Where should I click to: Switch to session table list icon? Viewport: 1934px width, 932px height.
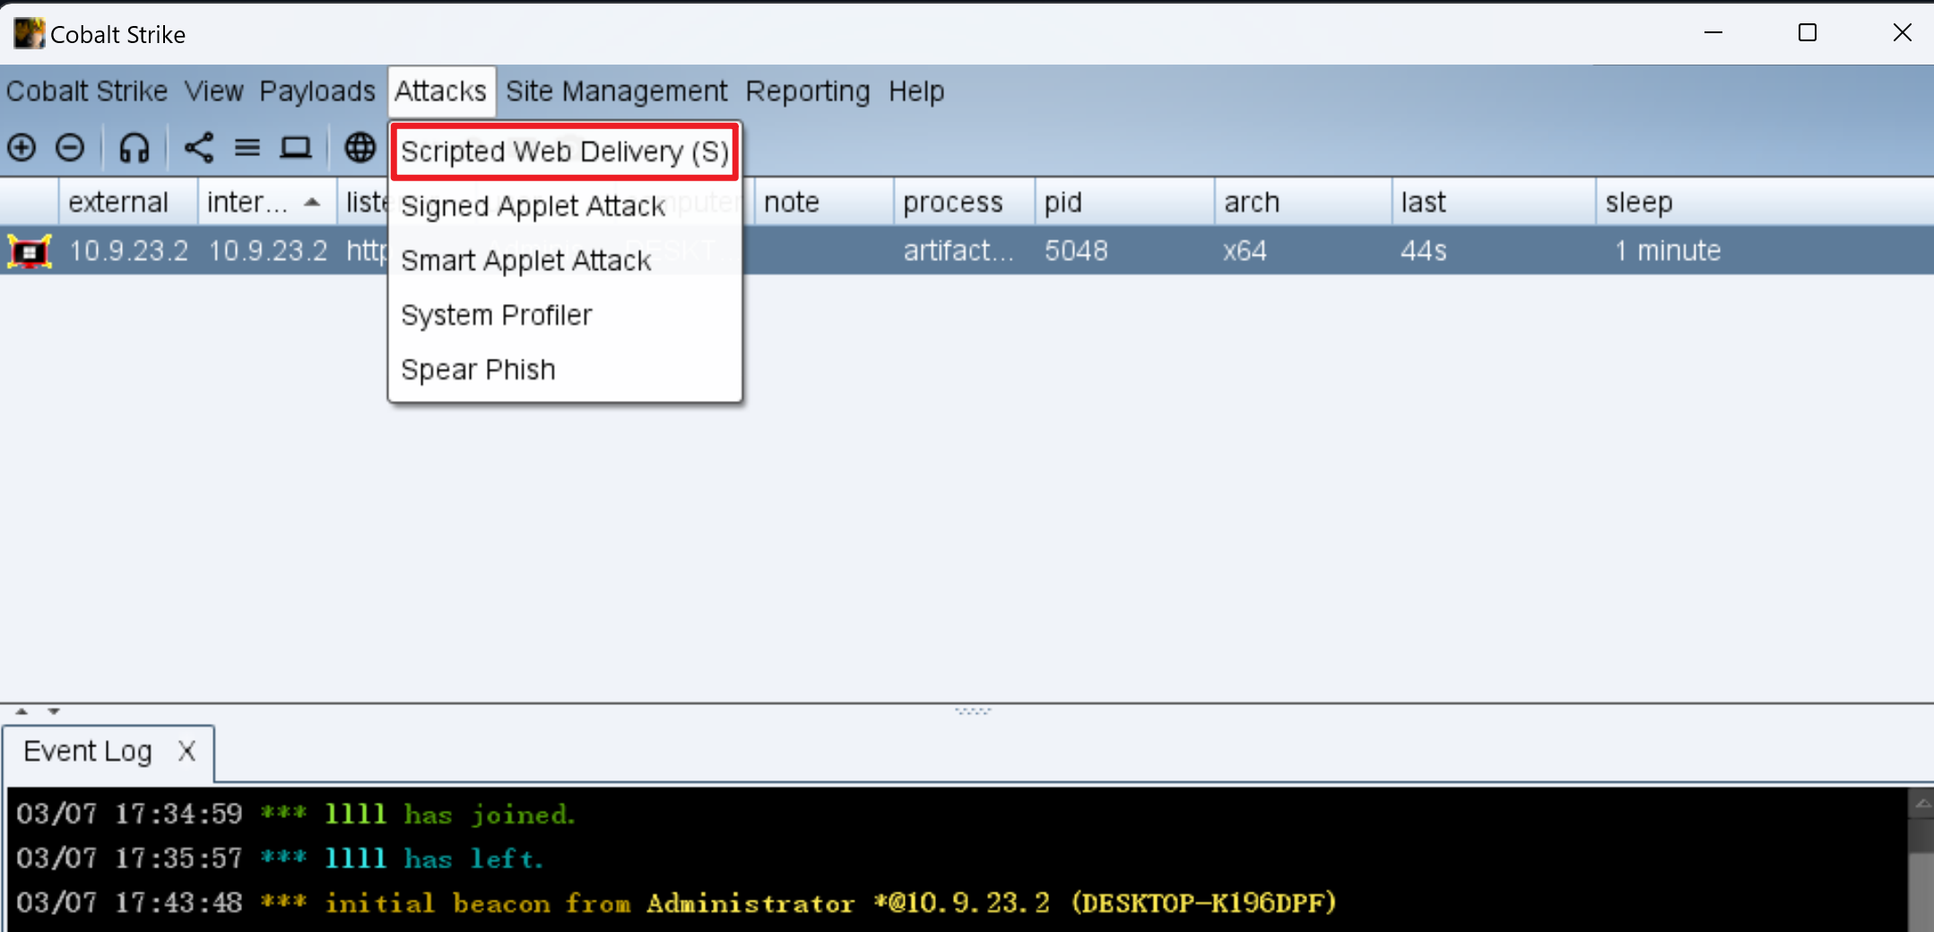pyautogui.click(x=247, y=147)
